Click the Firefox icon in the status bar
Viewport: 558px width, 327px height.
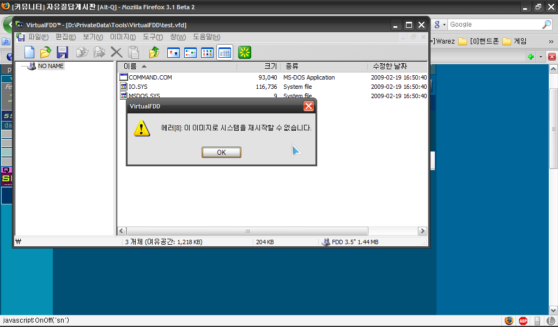point(508,320)
